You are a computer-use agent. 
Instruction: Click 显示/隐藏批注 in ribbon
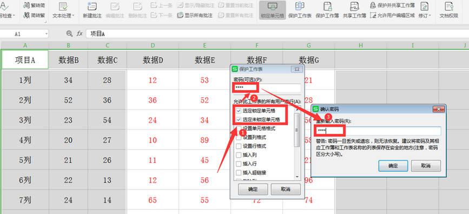coord(195,5)
